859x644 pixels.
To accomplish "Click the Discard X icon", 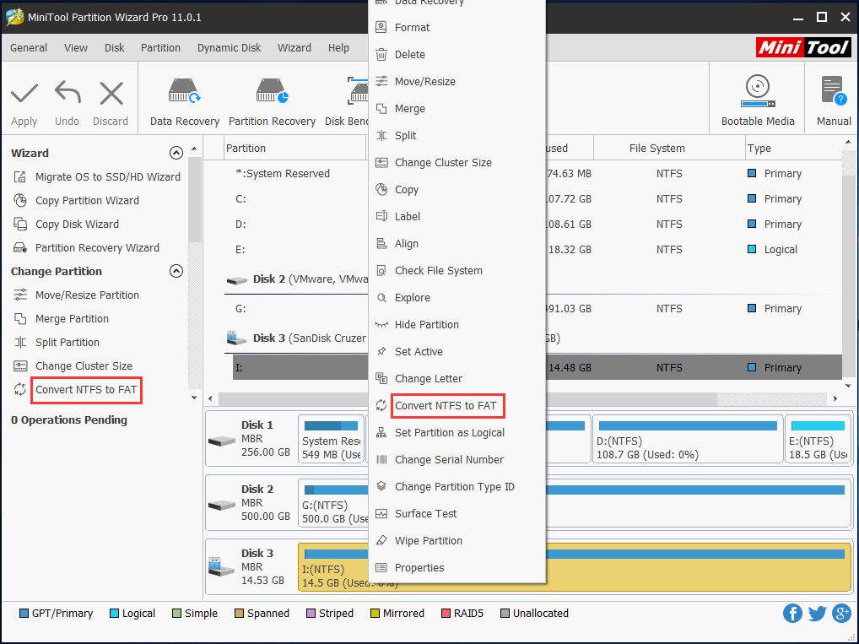I will 111,93.
